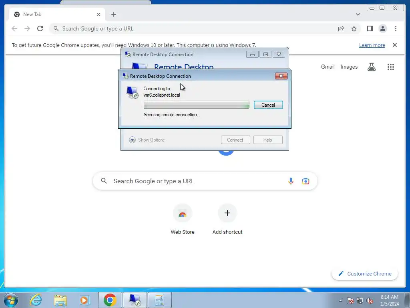
Task: Dismiss the Windows 7 update notice
Action: (x=394, y=45)
